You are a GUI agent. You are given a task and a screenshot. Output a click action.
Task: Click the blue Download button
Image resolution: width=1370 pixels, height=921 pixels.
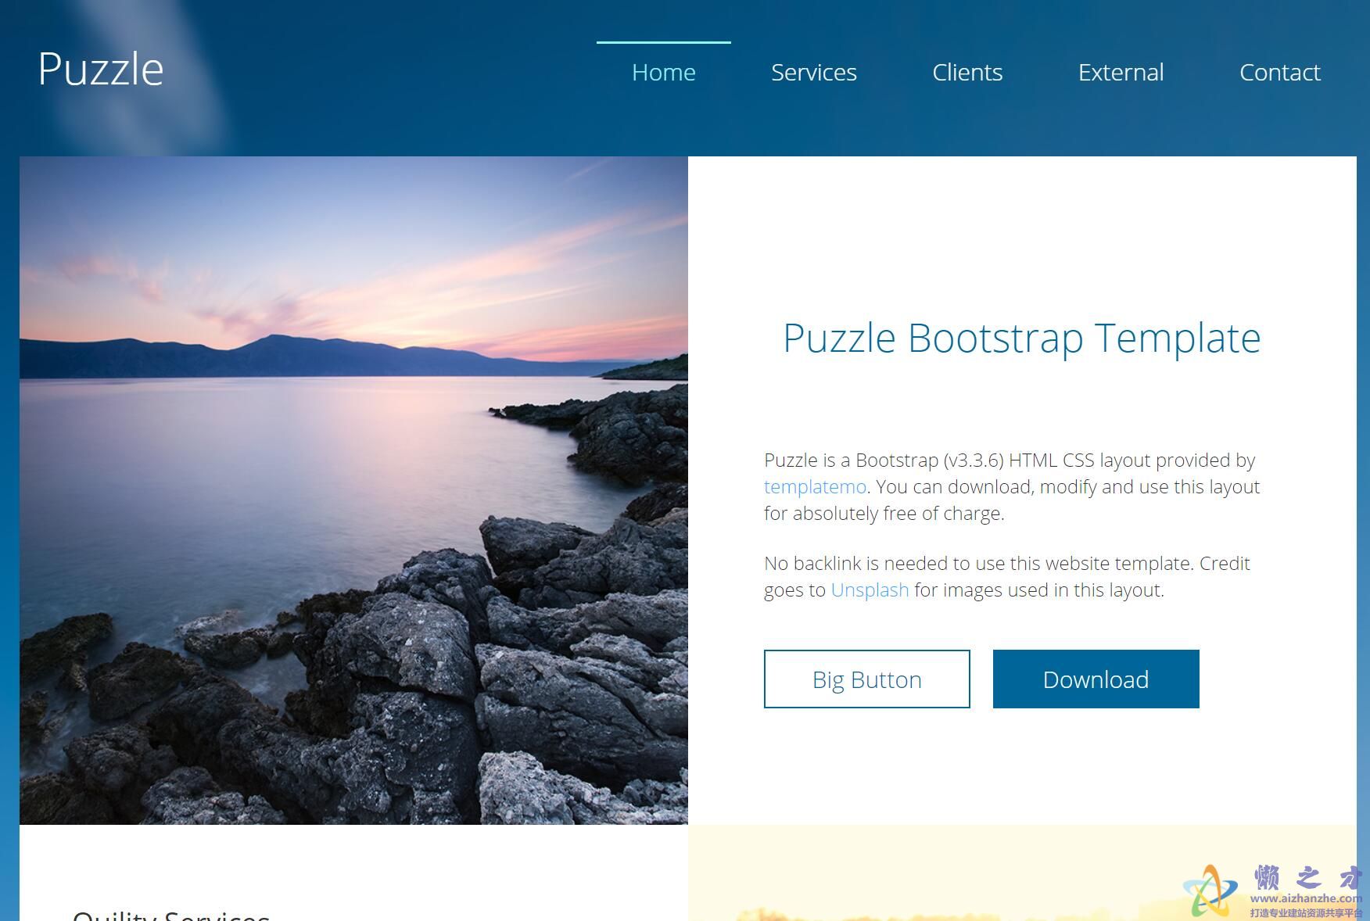(1096, 679)
